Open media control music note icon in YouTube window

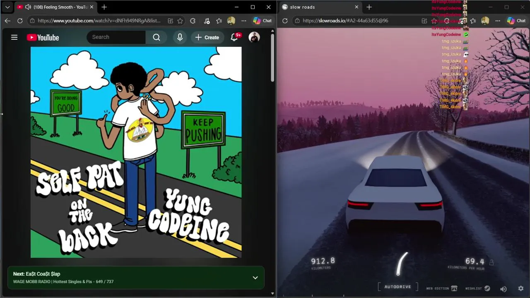pos(207,21)
